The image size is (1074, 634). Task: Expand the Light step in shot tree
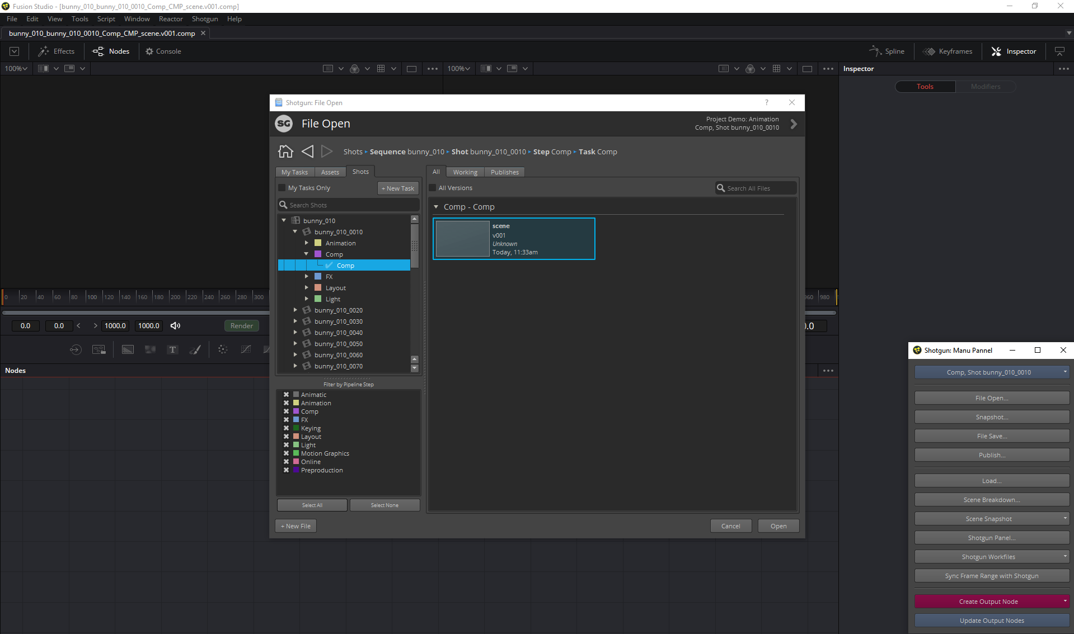tap(306, 299)
